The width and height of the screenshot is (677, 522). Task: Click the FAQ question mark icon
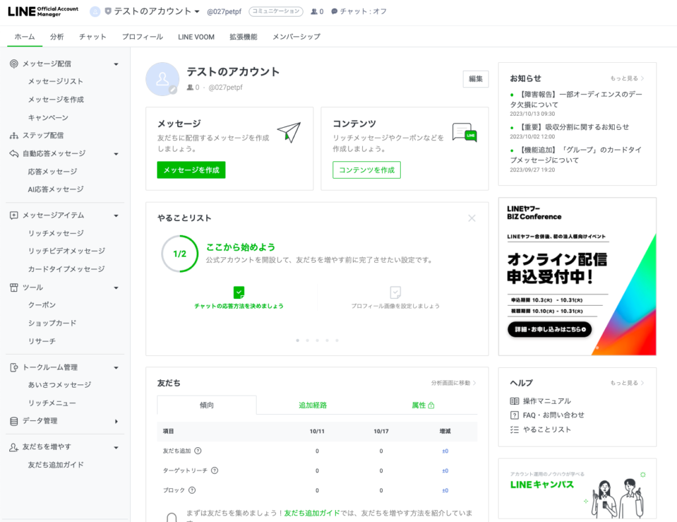point(514,415)
